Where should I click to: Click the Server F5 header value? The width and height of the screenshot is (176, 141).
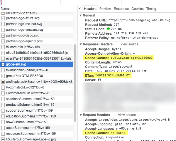pos(100,80)
